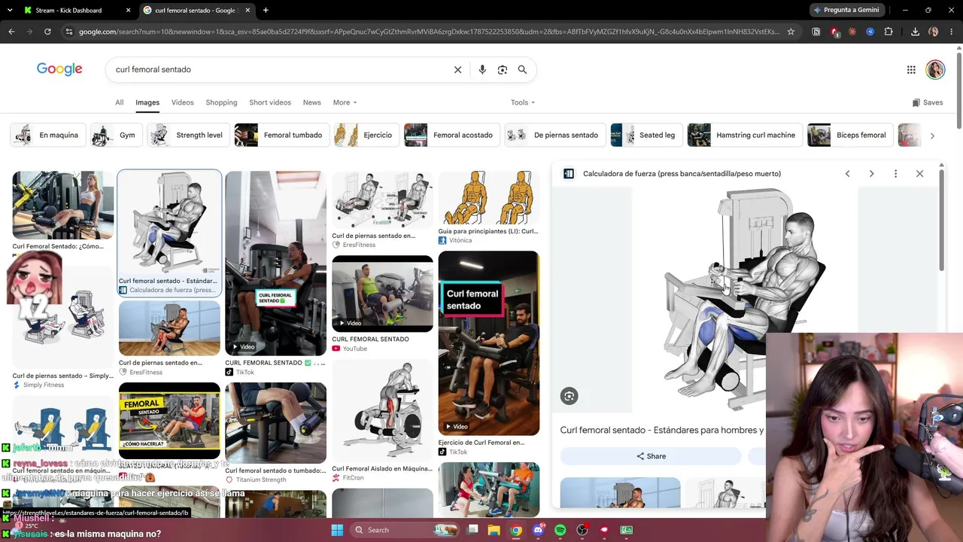Open a new browser tab

coord(266,10)
